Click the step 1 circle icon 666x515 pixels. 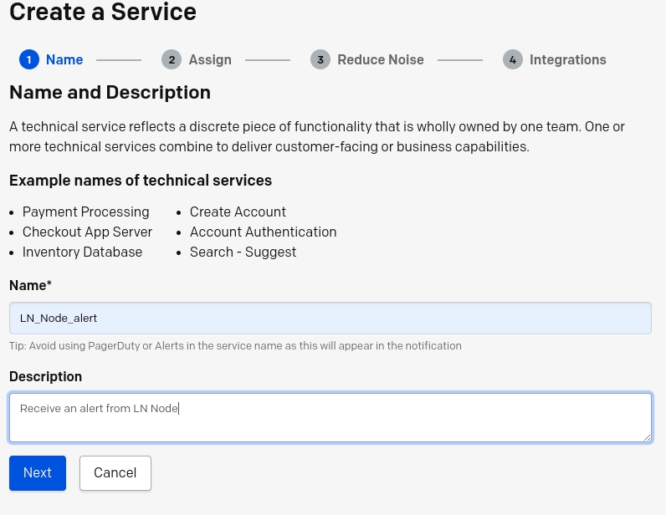(x=29, y=60)
